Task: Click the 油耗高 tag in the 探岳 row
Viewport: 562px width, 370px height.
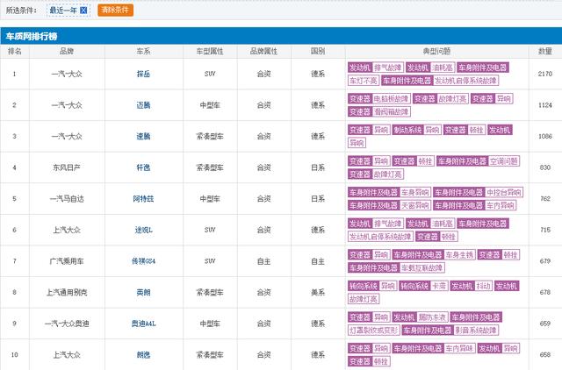Action: [x=443, y=68]
